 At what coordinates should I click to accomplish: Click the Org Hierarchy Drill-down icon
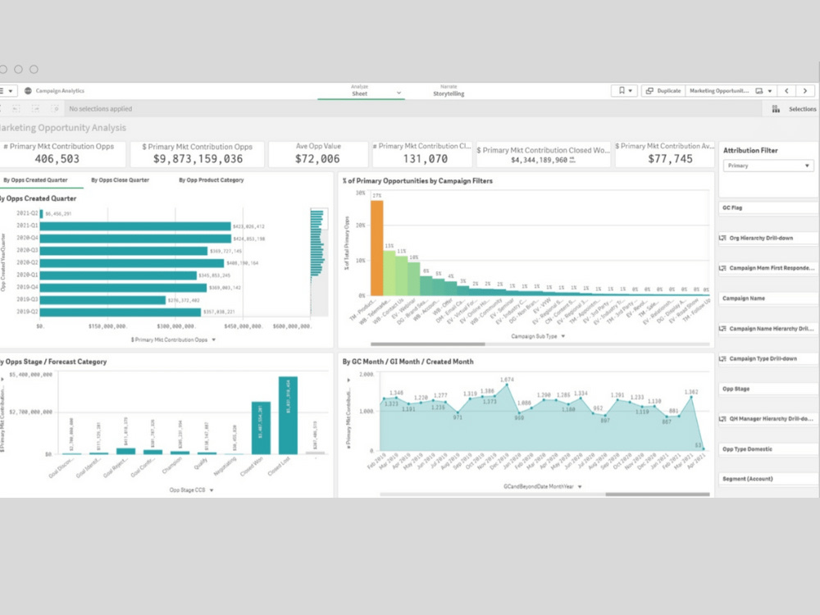pos(722,238)
